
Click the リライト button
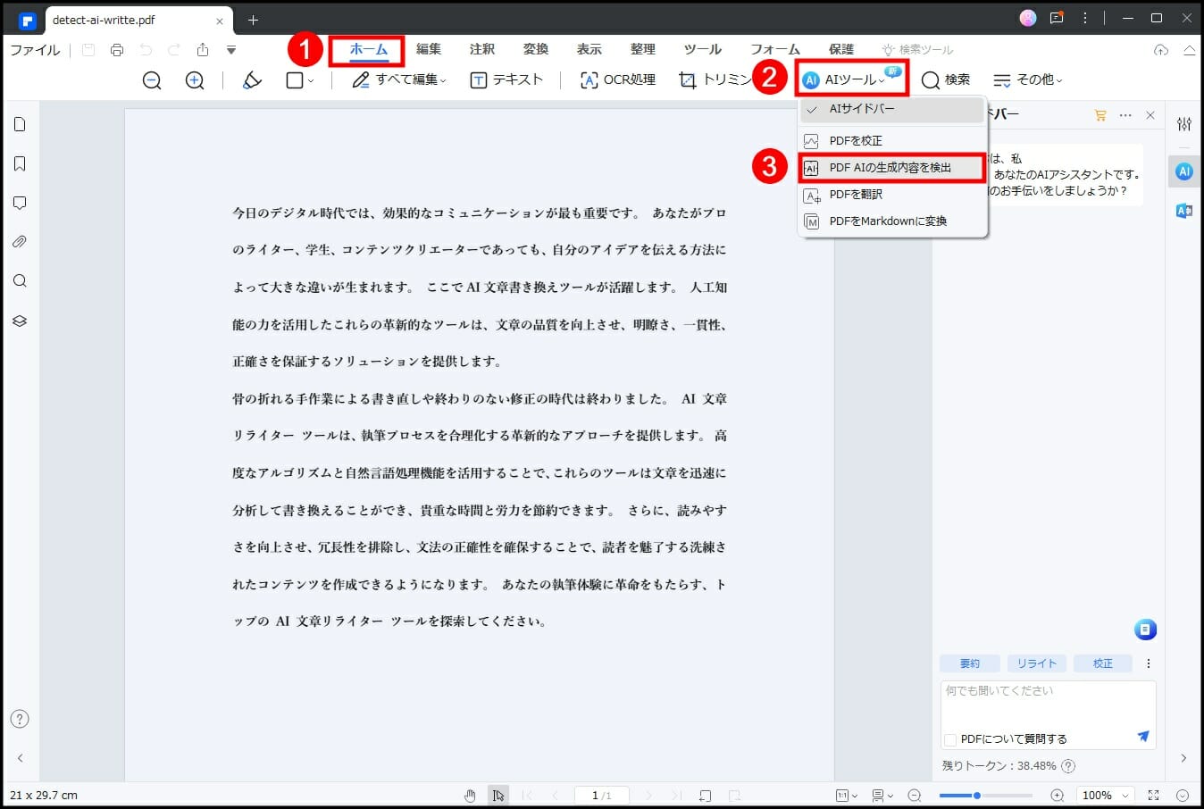pyautogui.click(x=1036, y=663)
